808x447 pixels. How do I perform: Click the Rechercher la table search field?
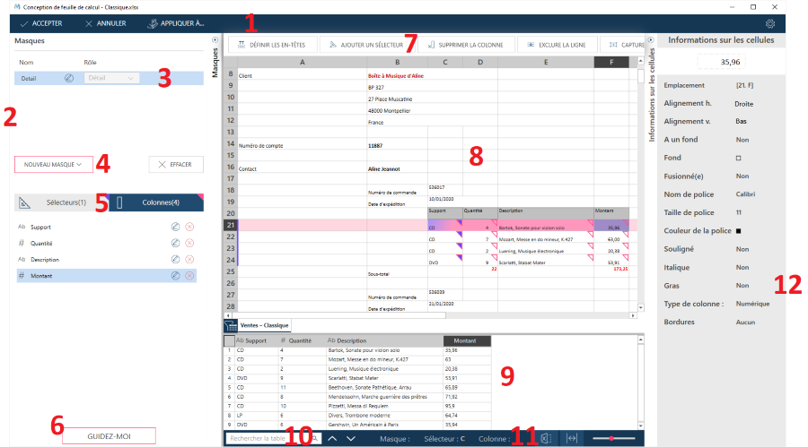[268, 438]
